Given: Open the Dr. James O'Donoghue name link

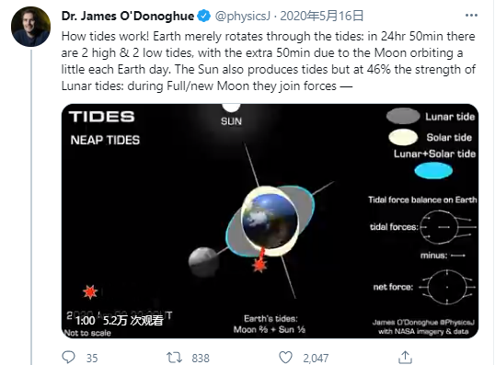Looking at the screenshot, I should 128,16.
